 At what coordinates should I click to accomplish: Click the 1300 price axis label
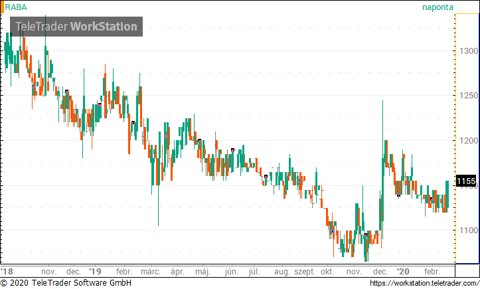coord(469,51)
